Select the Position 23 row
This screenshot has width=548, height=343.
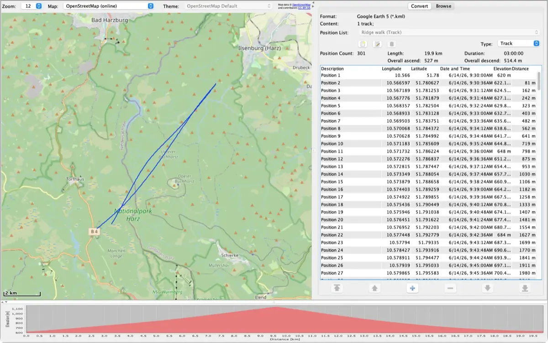click(x=428, y=243)
